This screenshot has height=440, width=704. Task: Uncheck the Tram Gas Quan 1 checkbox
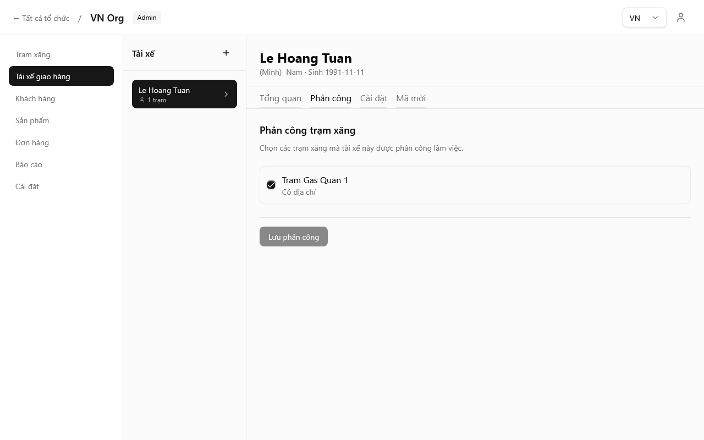[x=271, y=185]
